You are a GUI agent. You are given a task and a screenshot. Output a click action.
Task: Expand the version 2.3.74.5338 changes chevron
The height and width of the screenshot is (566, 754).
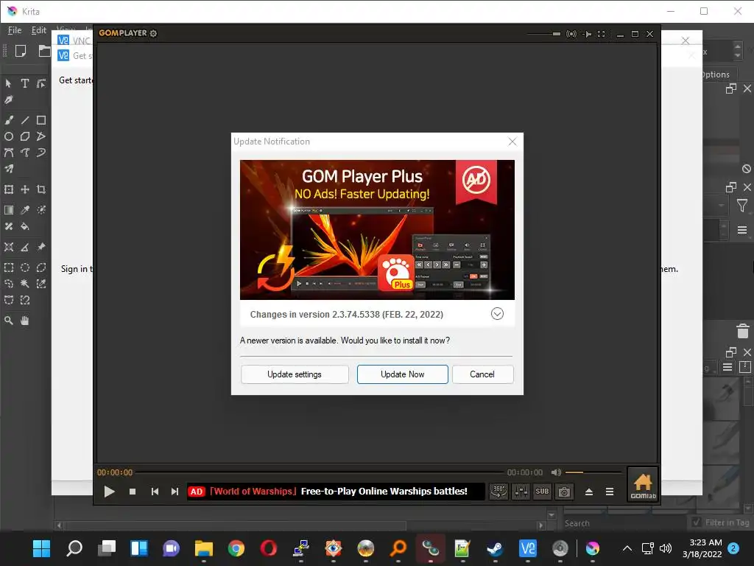497,314
